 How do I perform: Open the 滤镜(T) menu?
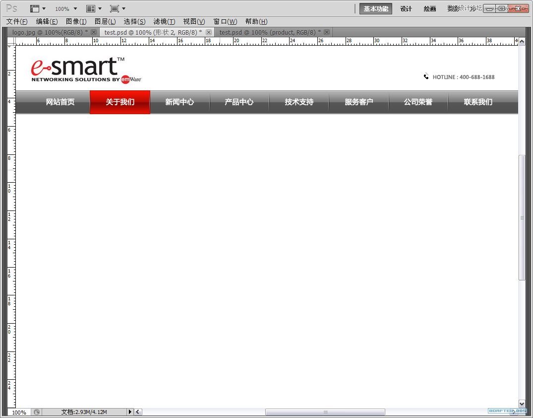[x=164, y=21]
